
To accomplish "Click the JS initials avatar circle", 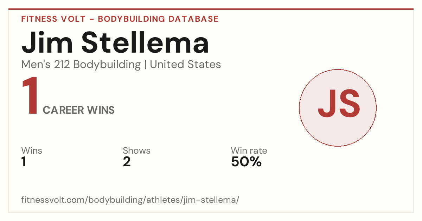I will click(x=338, y=108).
